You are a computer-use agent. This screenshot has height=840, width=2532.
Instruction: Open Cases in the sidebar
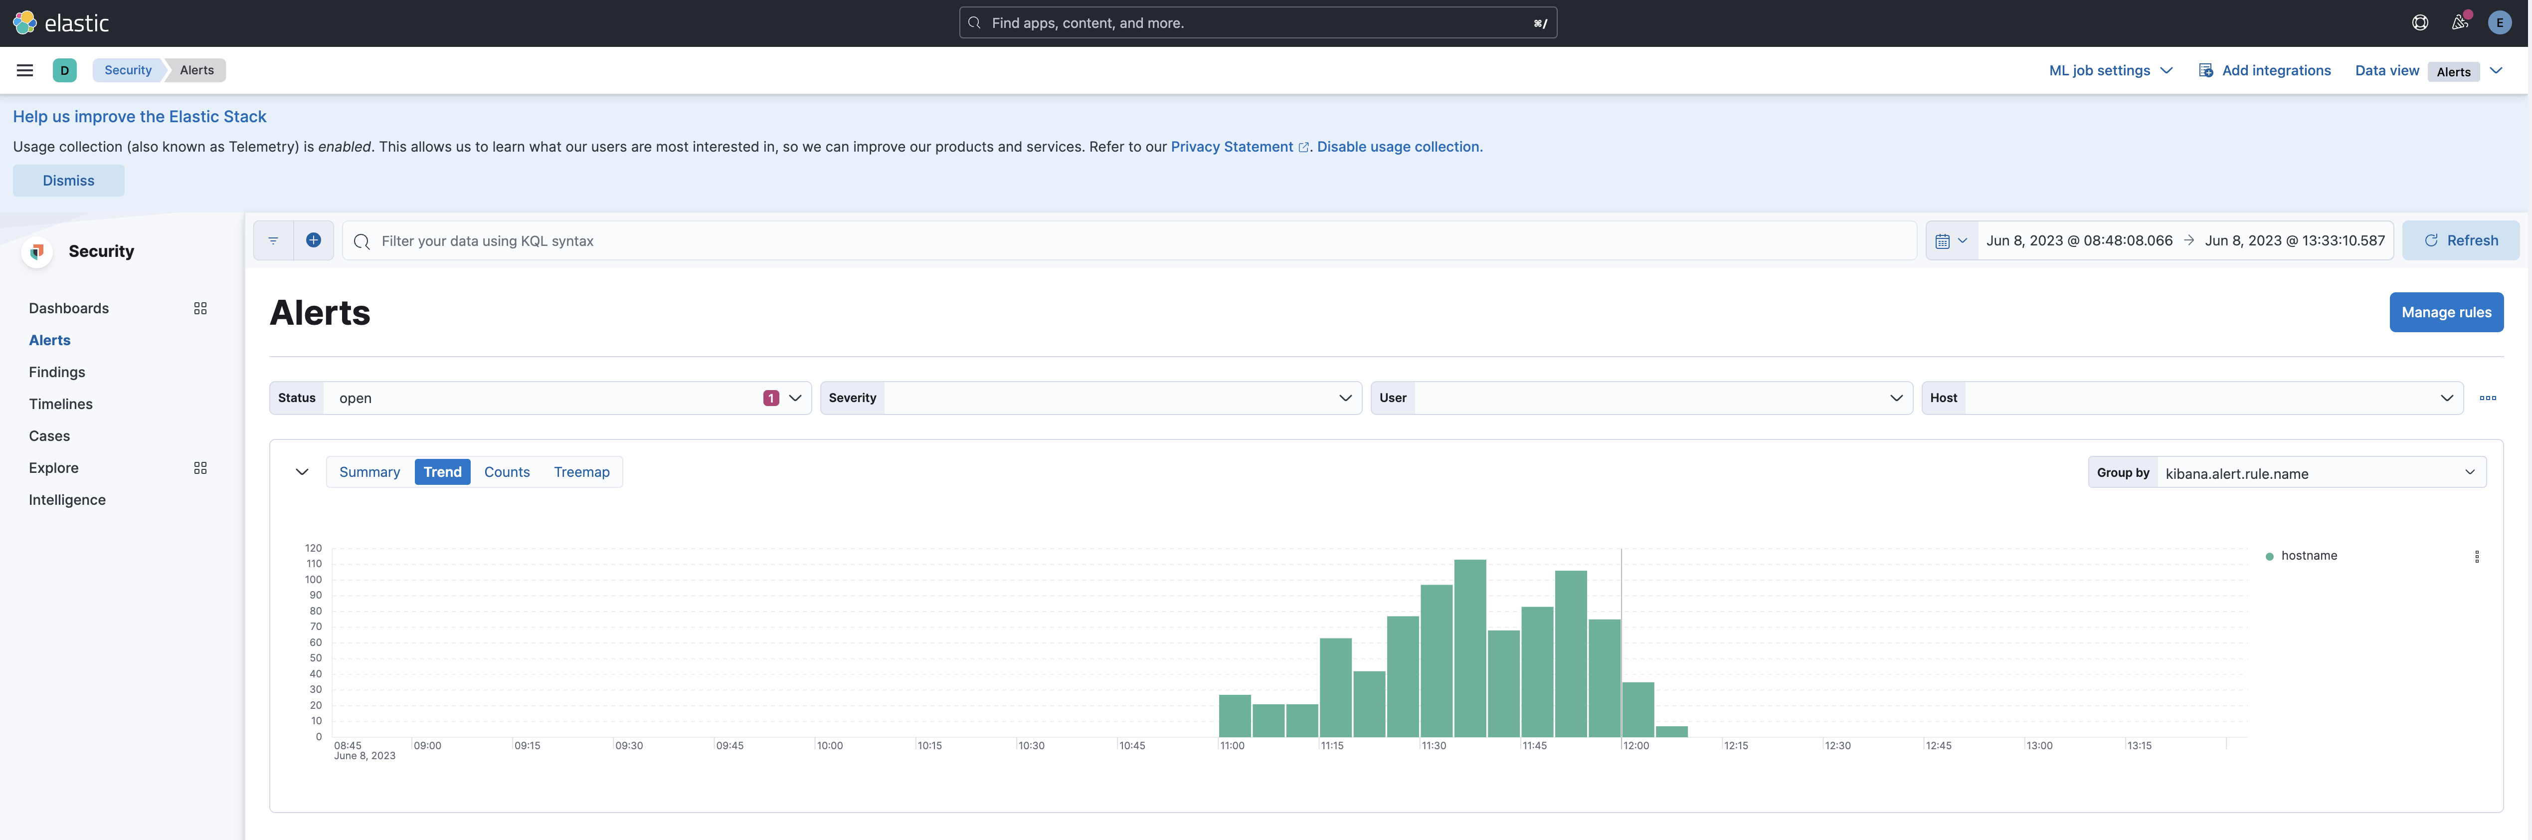(49, 437)
